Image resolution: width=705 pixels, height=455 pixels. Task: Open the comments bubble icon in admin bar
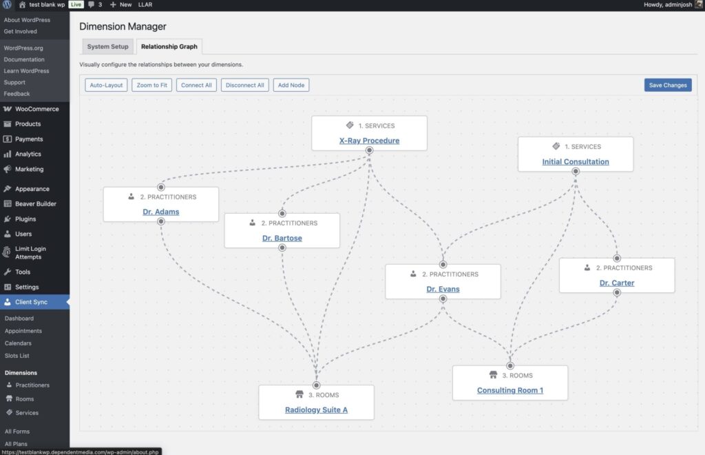(92, 4)
